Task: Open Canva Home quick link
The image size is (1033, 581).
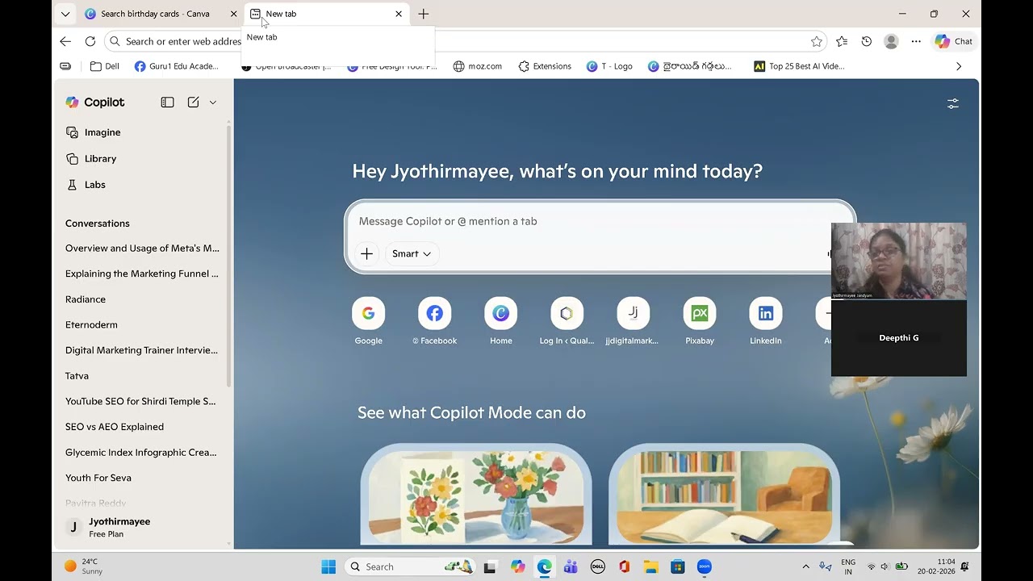Action: point(501,320)
